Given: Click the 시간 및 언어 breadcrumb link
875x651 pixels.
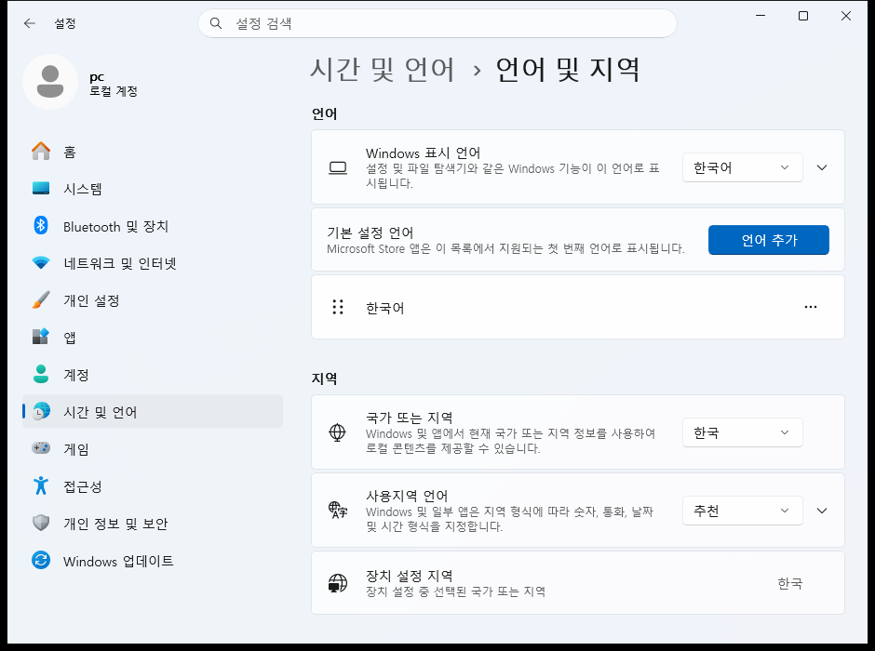Looking at the screenshot, I should coord(383,70).
